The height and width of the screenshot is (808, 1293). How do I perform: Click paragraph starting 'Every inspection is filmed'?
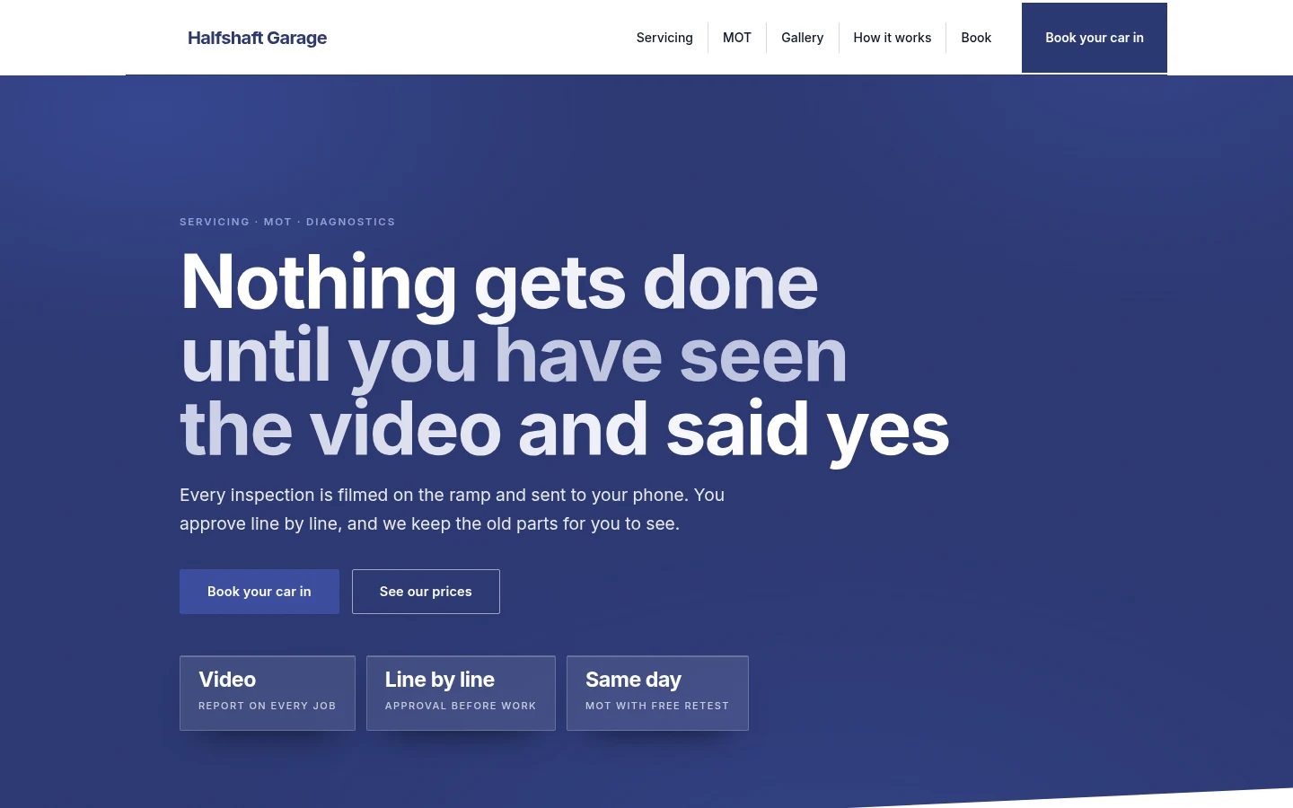[452, 509]
